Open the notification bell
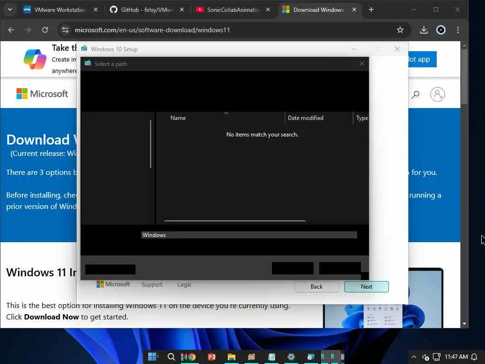 tap(474, 357)
